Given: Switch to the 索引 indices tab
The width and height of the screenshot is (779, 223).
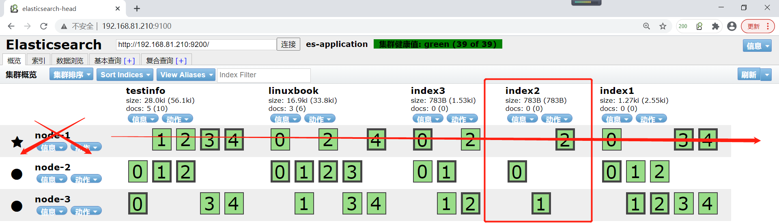Looking at the screenshot, I should (x=39, y=60).
